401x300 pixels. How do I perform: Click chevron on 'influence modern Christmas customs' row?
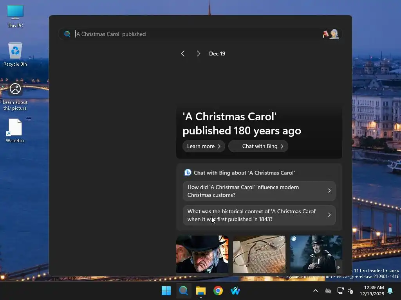pyautogui.click(x=329, y=191)
